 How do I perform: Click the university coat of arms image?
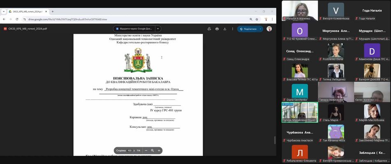coord(138,60)
